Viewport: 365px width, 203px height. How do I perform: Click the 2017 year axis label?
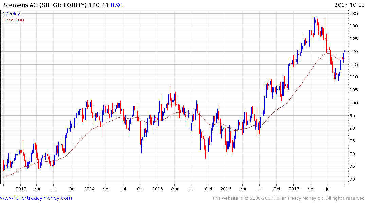pyautogui.click(x=294, y=189)
